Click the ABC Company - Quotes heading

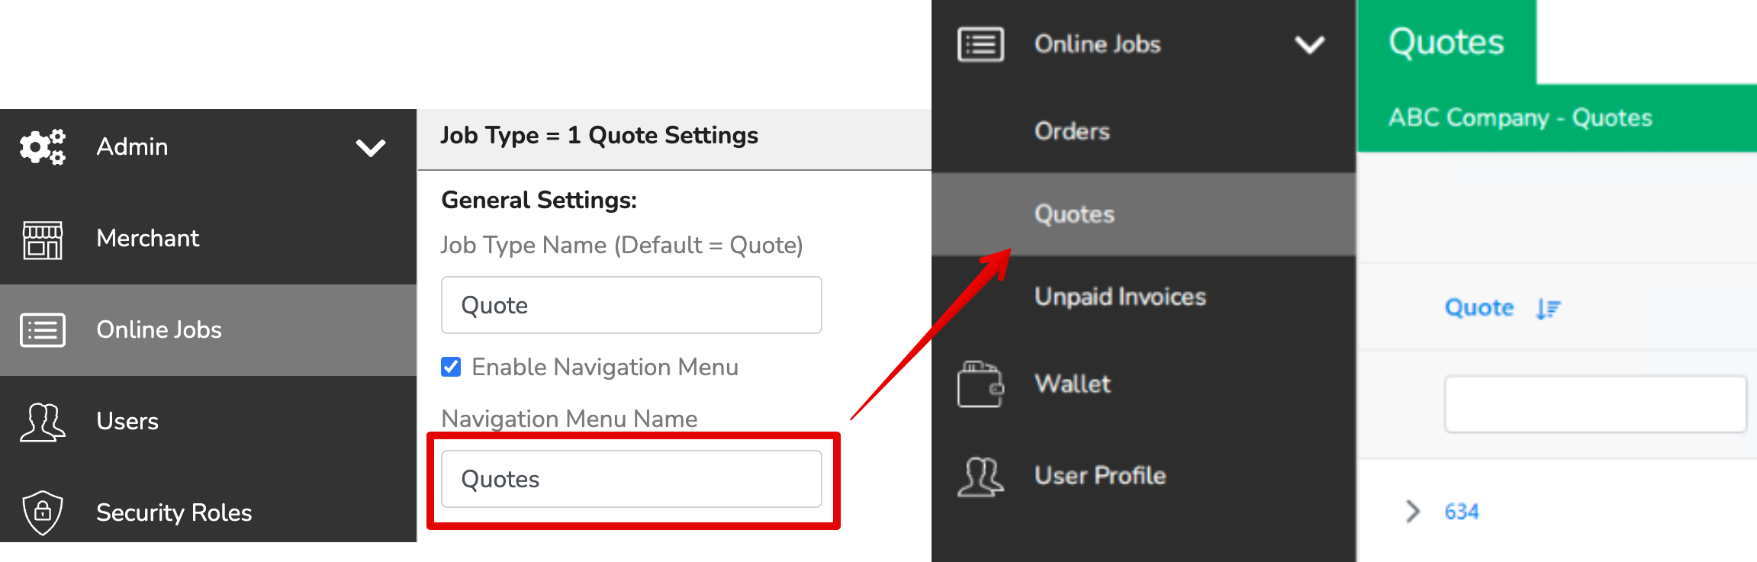click(1520, 118)
